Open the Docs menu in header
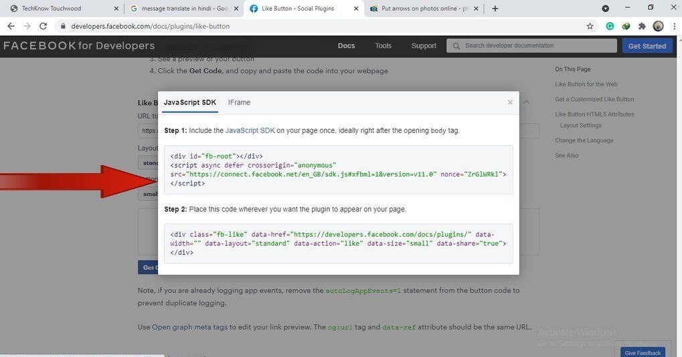682x357 pixels. (x=346, y=45)
